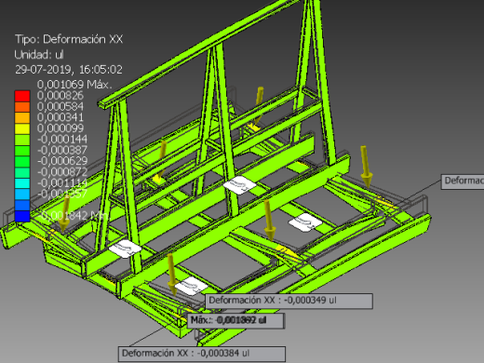
Task: Select the fixed-constraint glyph under the middle A-frame
Action: [239, 185]
